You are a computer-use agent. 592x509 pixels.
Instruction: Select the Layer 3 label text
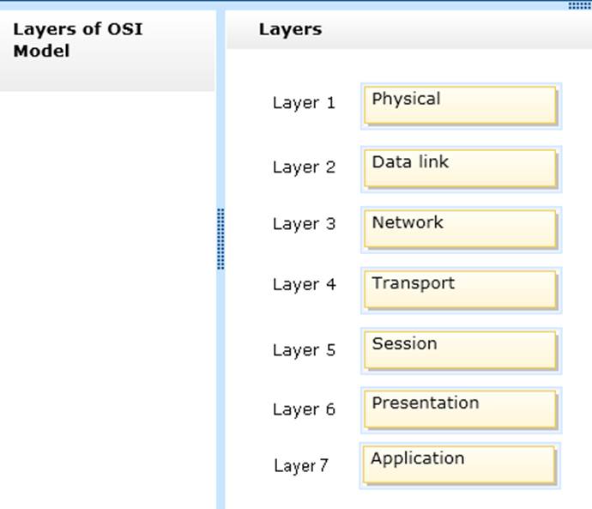coord(304,224)
